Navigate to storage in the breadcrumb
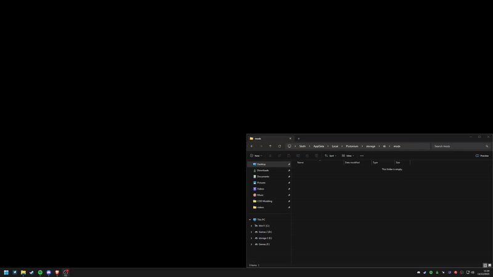This screenshot has width=493, height=277. [371, 147]
